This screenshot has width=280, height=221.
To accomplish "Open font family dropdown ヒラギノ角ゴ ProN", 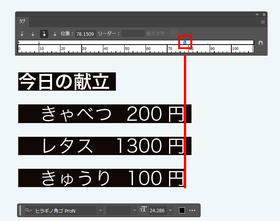I will 100,210.
